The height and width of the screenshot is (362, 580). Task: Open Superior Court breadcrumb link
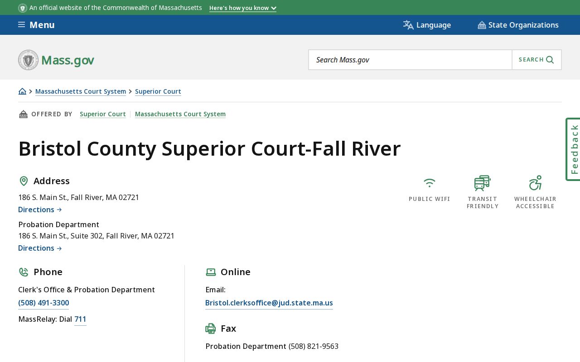coord(158,91)
